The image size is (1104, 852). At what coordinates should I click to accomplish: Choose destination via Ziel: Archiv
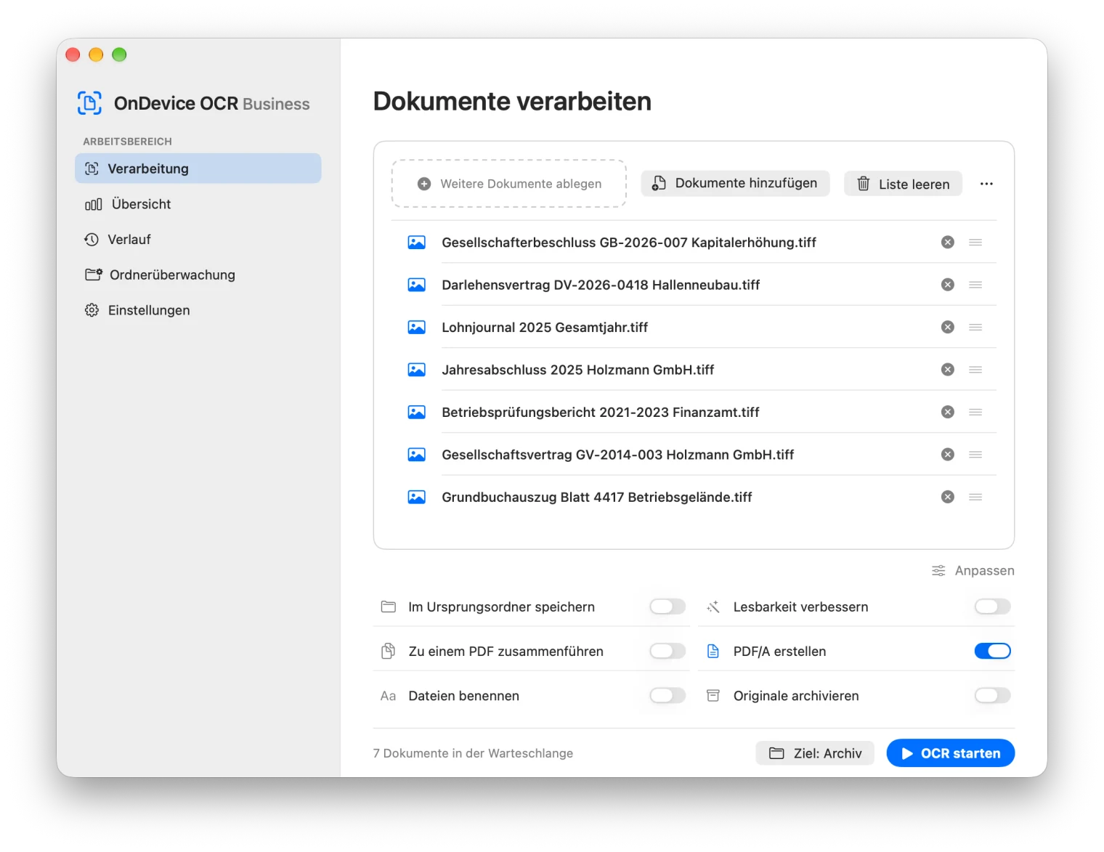[815, 753]
